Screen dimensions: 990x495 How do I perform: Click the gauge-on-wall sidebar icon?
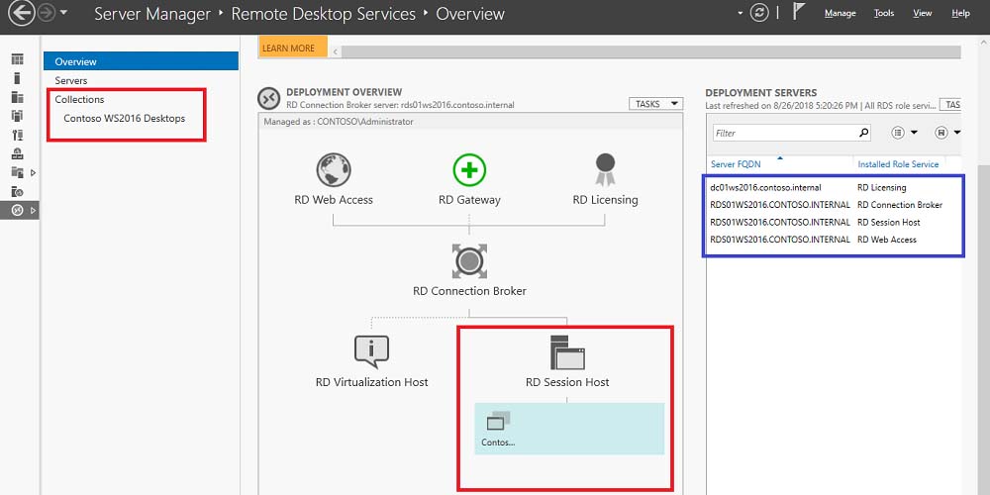pos(17,153)
